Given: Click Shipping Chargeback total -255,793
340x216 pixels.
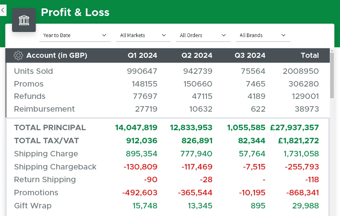Looking at the screenshot, I should point(302,167).
